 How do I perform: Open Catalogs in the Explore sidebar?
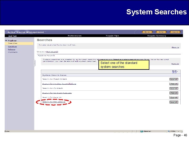(x=12, y=46)
